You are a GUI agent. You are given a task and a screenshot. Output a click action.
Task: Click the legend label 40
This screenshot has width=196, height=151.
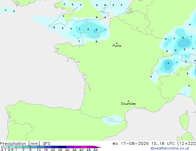(81, 150)
